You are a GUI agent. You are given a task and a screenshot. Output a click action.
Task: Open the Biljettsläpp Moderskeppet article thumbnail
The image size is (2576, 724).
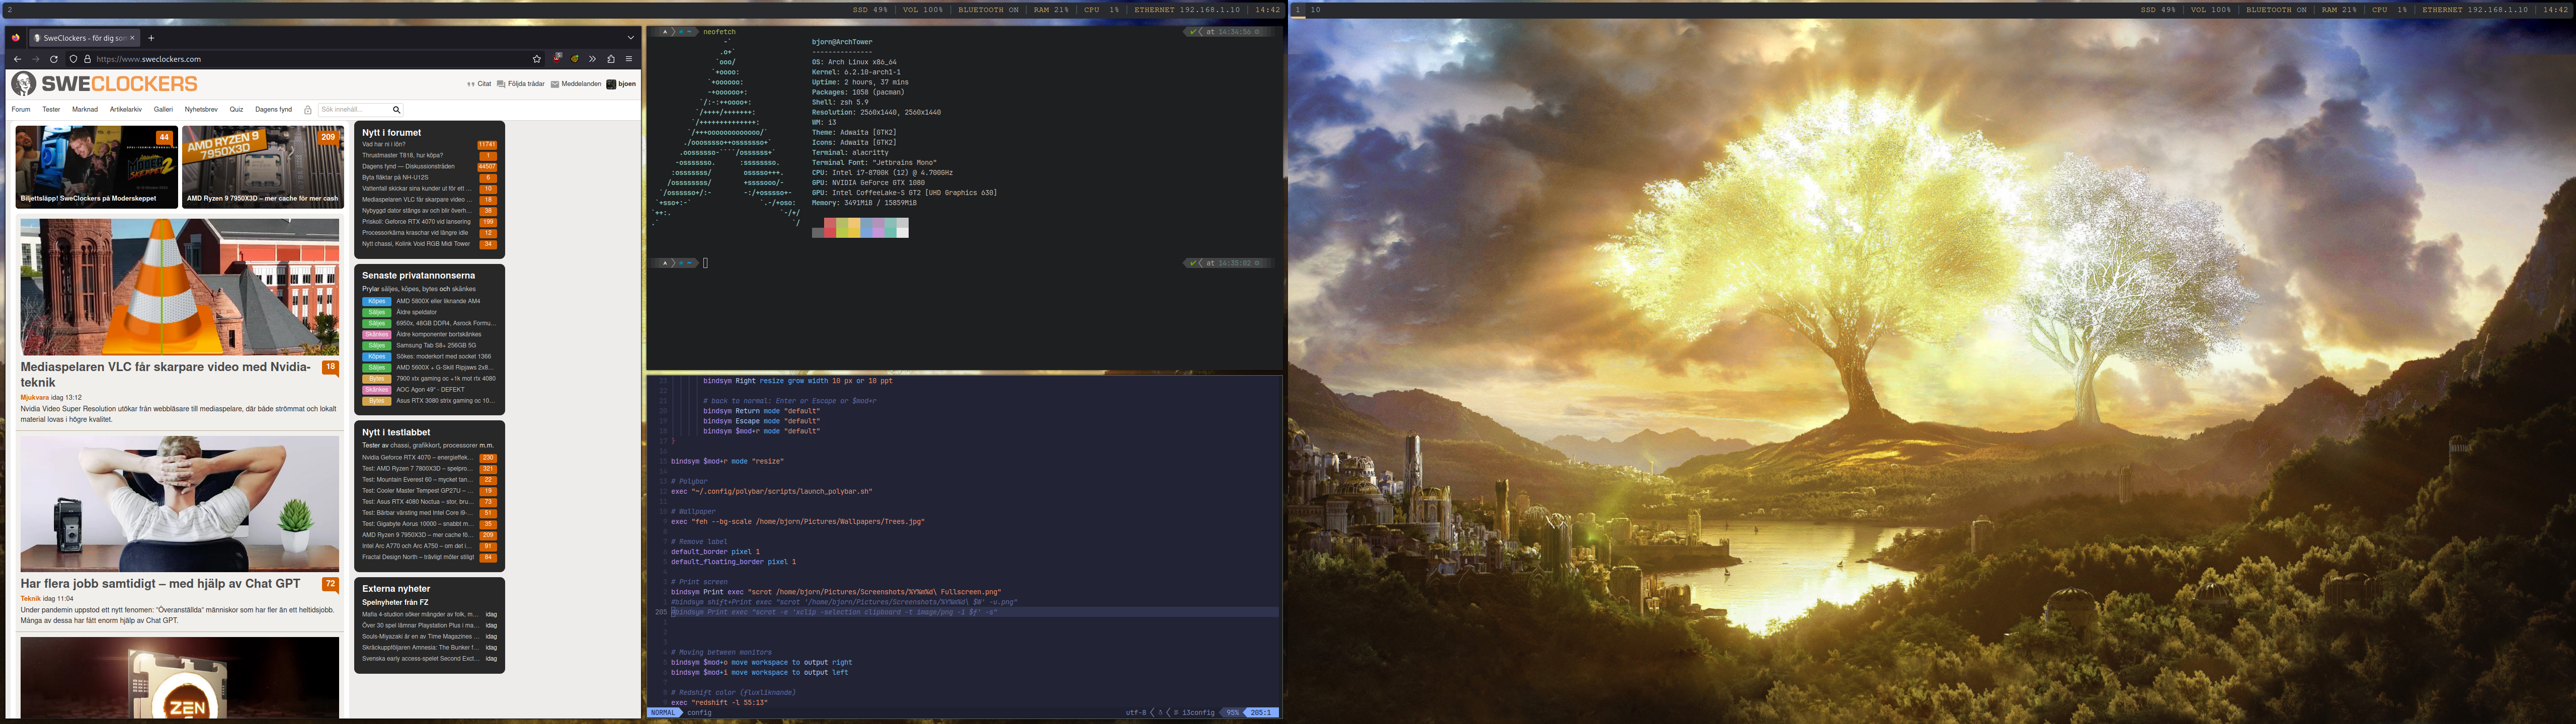[96, 167]
